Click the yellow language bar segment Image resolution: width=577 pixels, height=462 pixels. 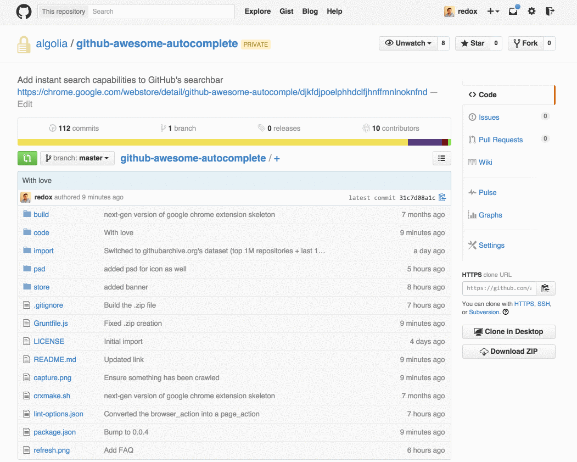tap(212, 142)
